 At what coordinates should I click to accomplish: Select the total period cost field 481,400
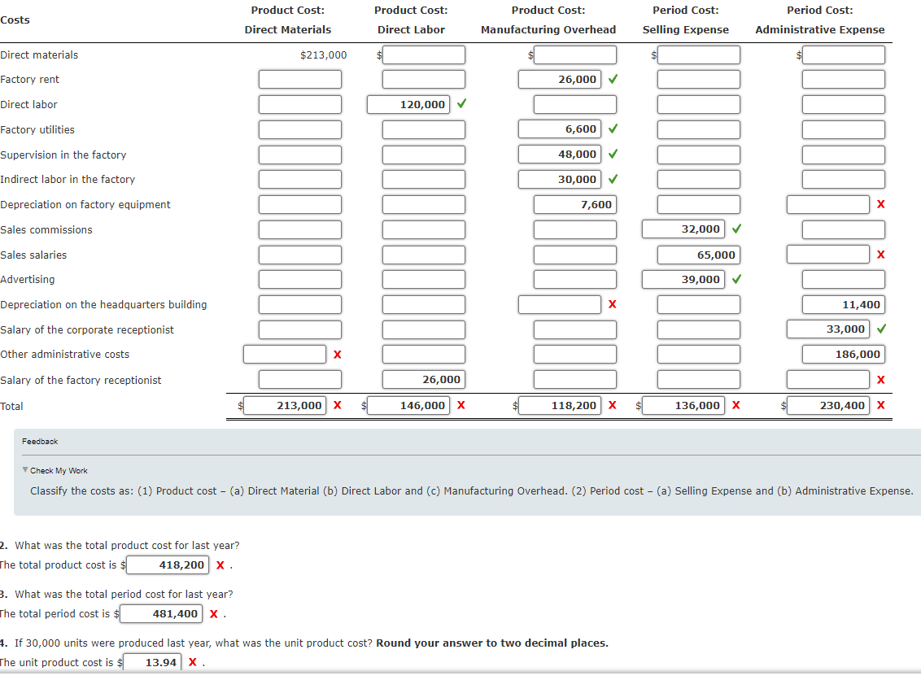click(x=162, y=613)
